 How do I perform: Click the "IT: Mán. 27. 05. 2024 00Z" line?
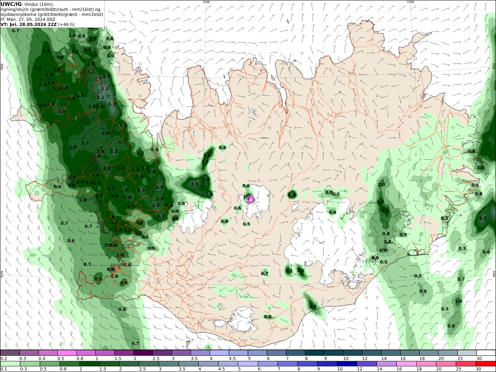(28, 19)
